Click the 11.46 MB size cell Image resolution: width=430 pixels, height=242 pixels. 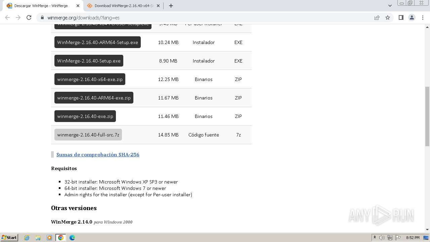[168, 116]
